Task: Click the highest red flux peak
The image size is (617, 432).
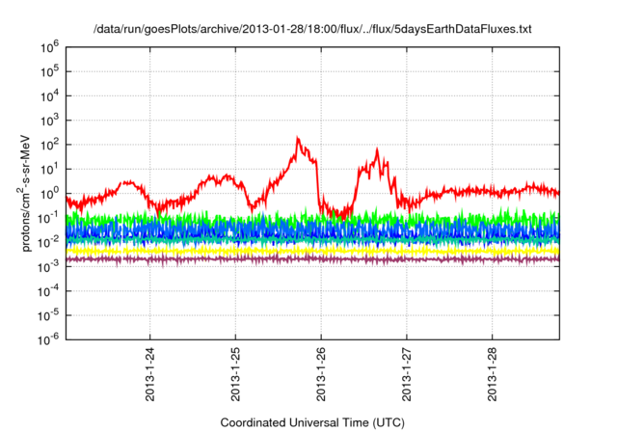Action: [298, 139]
